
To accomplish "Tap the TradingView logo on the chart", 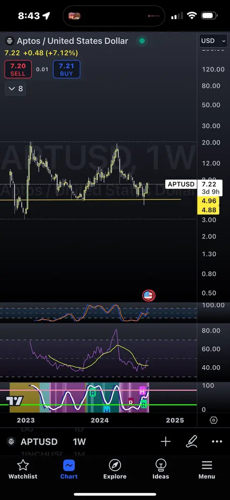I will coord(15,401).
